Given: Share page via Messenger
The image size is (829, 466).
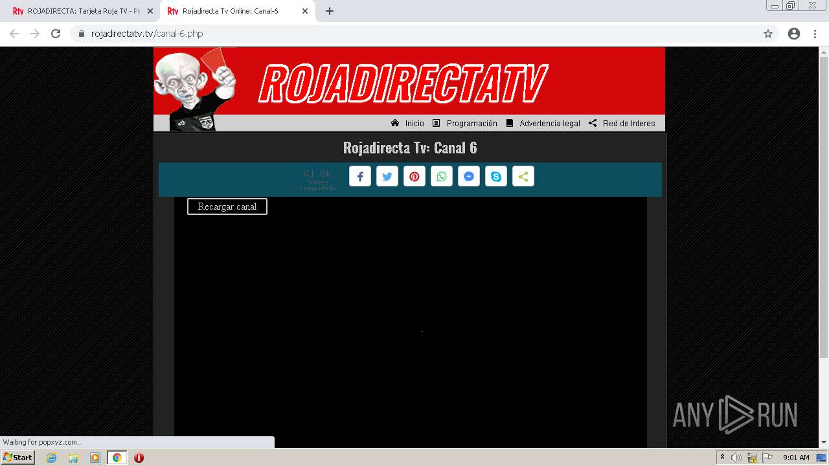Looking at the screenshot, I should point(469,177).
